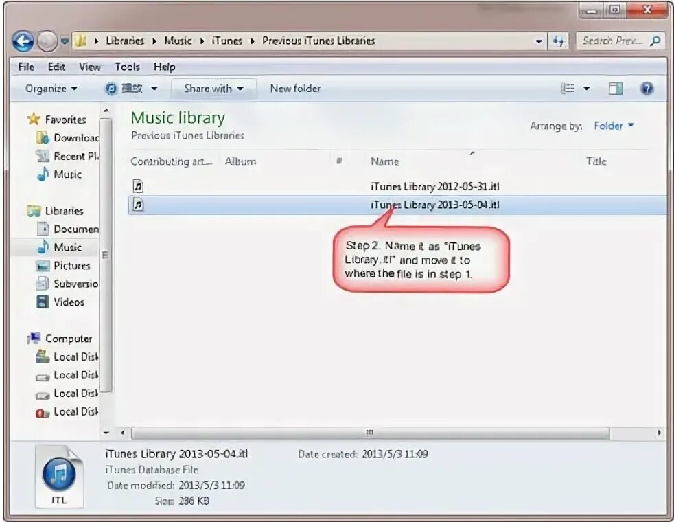The width and height of the screenshot is (674, 522).
Task: Open the Tools menu
Action: pyautogui.click(x=127, y=67)
